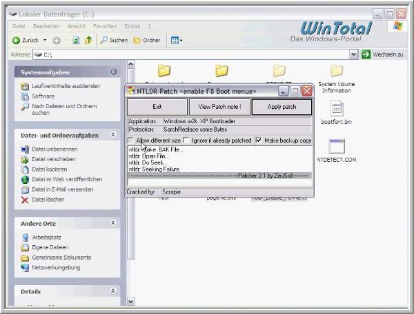Click the Software task link
414x314 pixels.
pyautogui.click(x=43, y=96)
